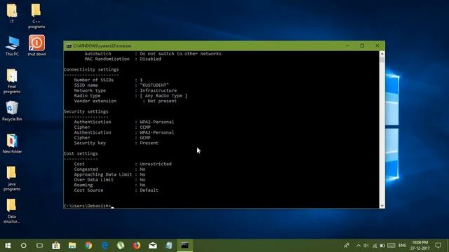This screenshot has width=449, height=252.
Task: Close the Command Prompt window
Action: 377,45
